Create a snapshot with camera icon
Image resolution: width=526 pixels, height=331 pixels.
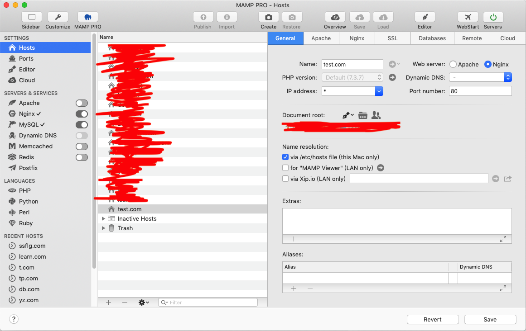(x=268, y=17)
